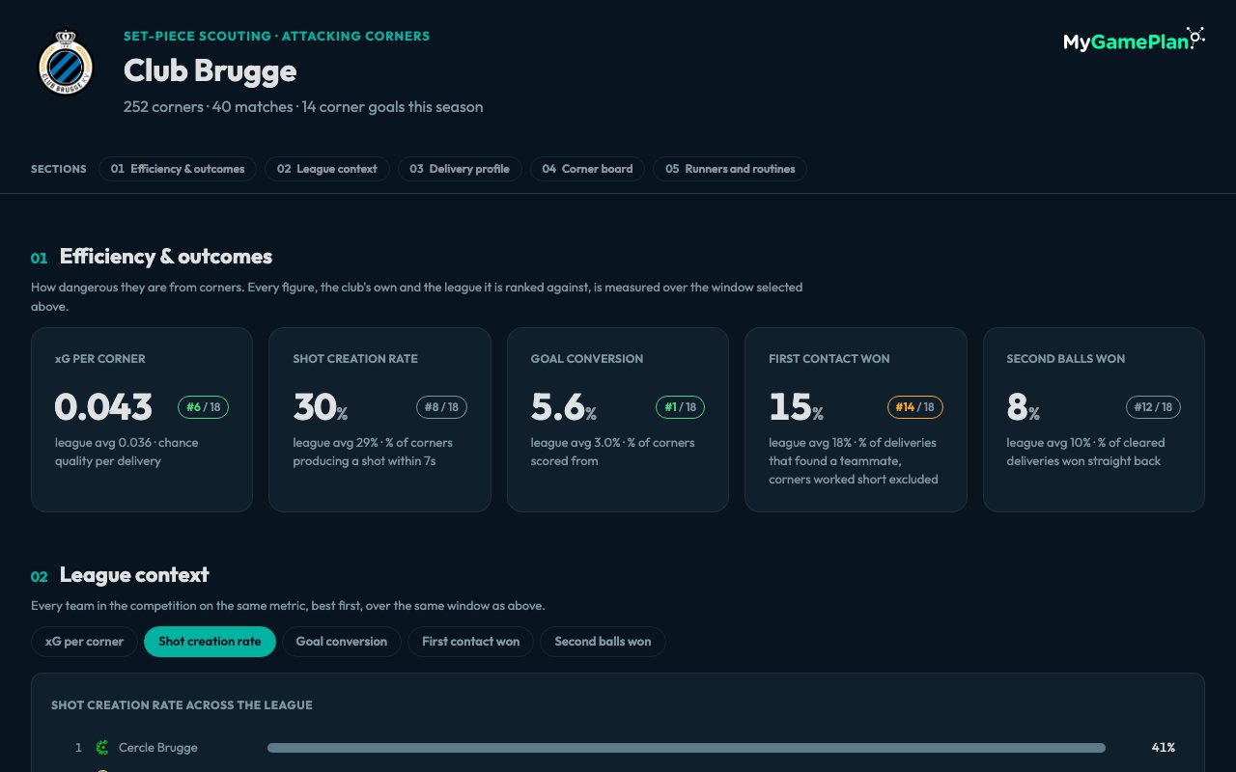The width and height of the screenshot is (1236, 772).
Task: Click the Club Brugge page heading
Action: (x=210, y=70)
